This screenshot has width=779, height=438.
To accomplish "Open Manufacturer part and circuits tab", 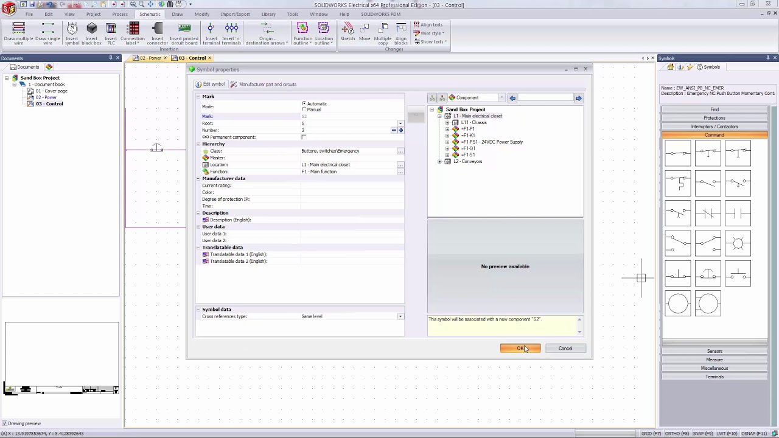I will tap(264, 85).
